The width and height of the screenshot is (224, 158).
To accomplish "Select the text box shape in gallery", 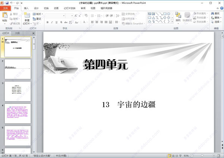I will click(x=149, y=14).
